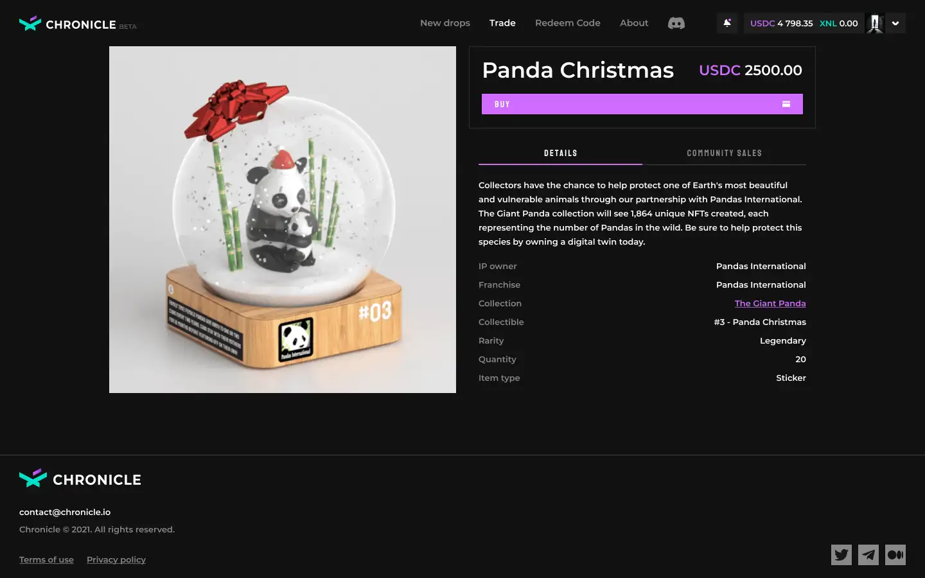Select the Details tab
The width and height of the screenshot is (925, 578).
[x=560, y=153]
